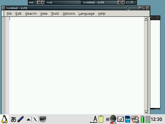Screen dimensions: 165x124
Task: Click the SD card tray icon
Action: (128, 119)
